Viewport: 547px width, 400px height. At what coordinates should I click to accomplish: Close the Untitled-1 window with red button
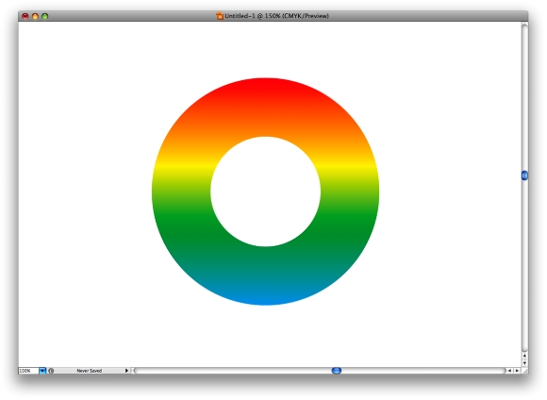(x=25, y=16)
